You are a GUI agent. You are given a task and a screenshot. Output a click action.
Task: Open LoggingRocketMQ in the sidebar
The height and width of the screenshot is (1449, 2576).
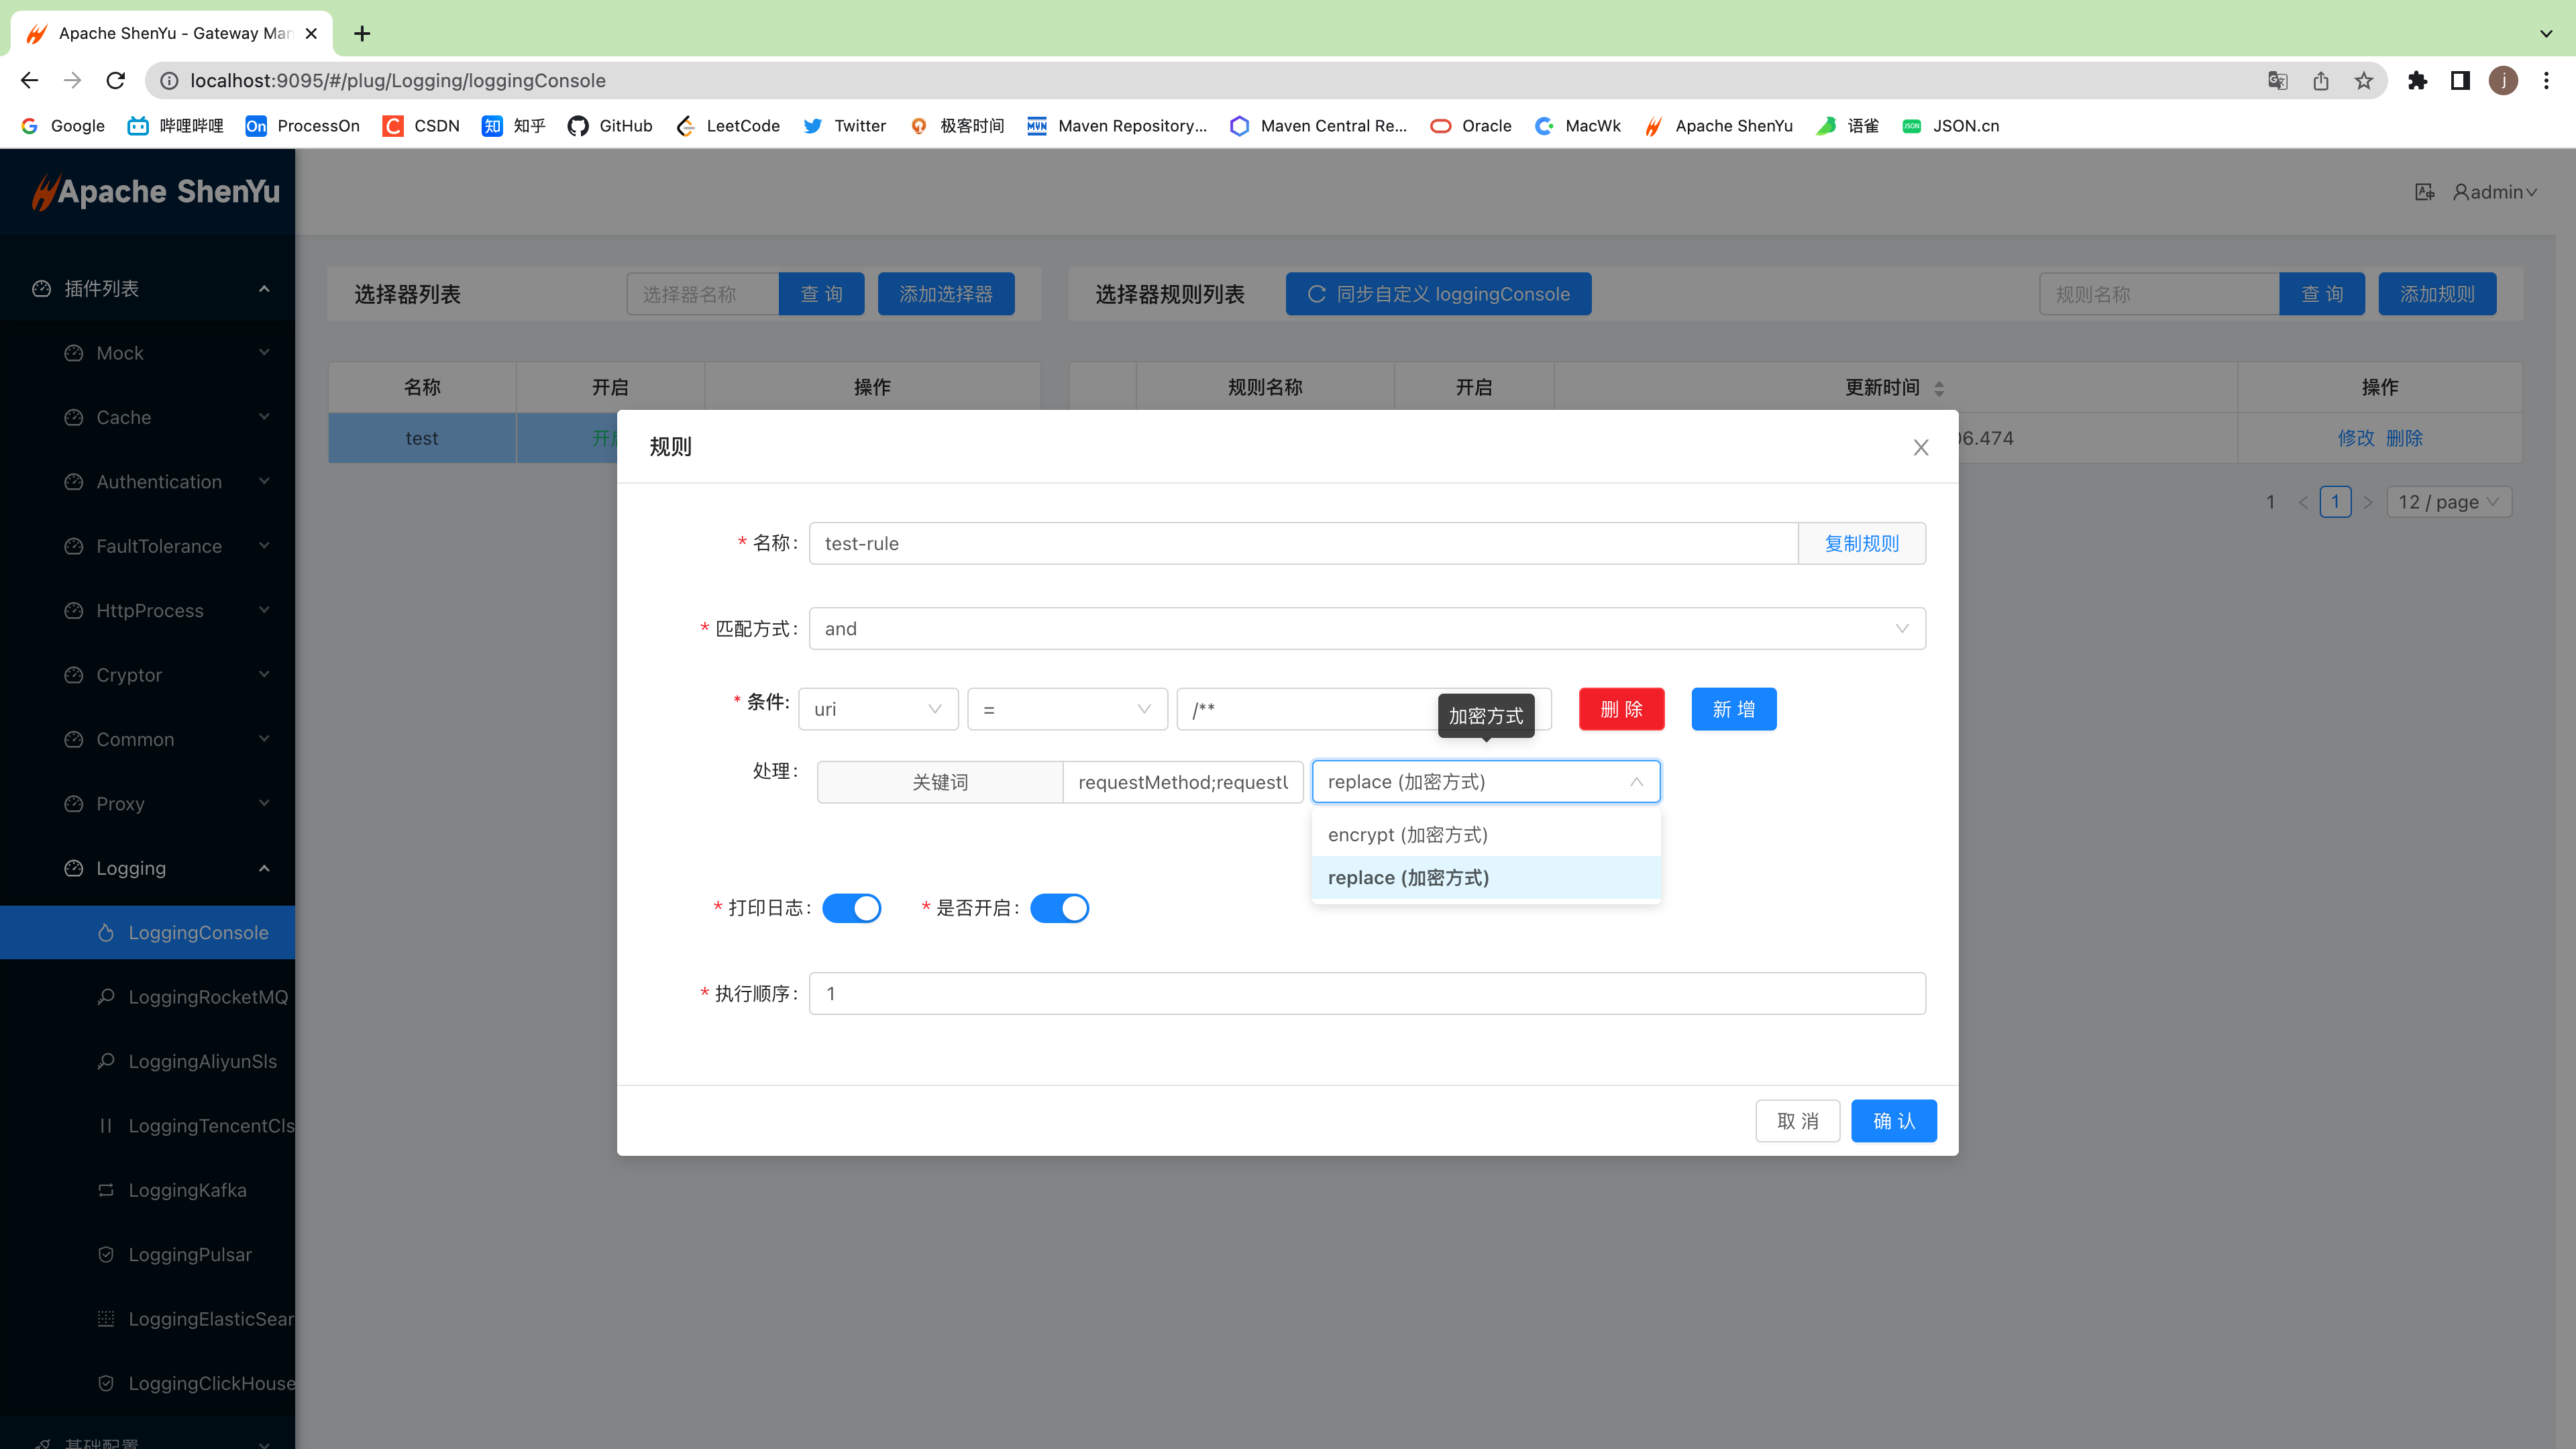click(x=207, y=997)
